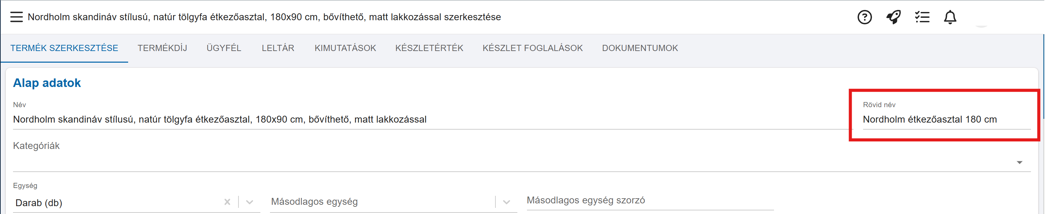Open the hamburger navigation menu
The image size is (1045, 214).
point(16,17)
